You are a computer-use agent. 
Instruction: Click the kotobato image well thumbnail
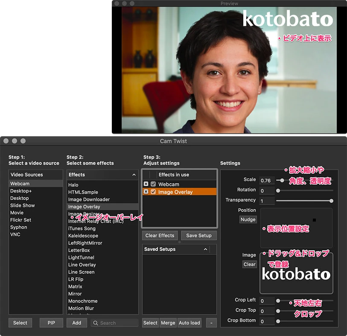tap(296, 274)
